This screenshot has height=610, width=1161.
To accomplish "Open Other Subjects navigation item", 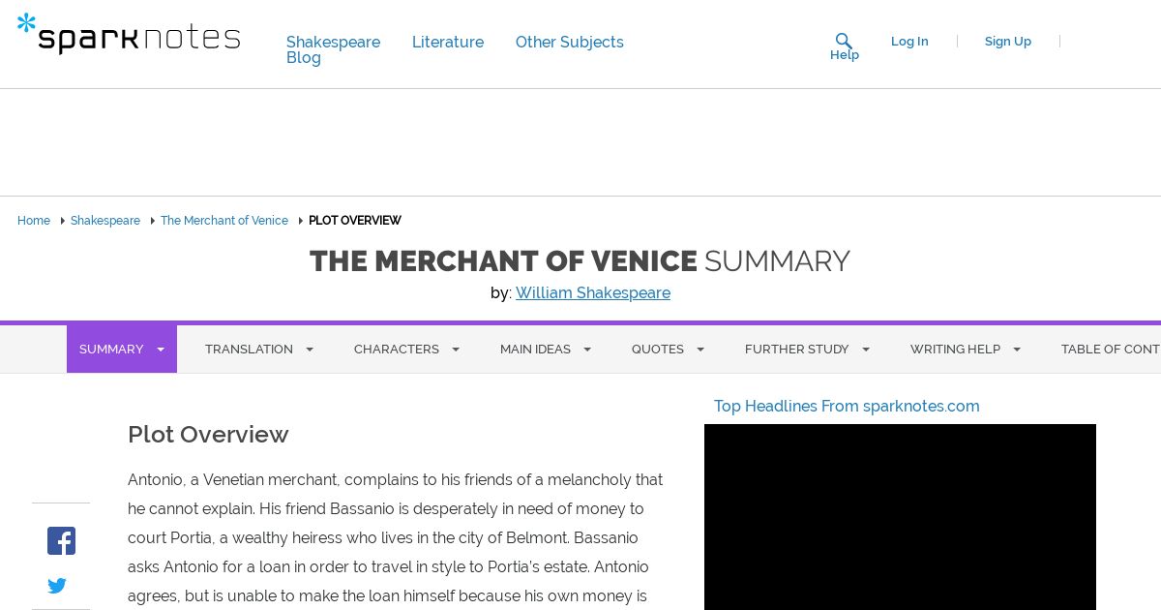I will tap(570, 43).
